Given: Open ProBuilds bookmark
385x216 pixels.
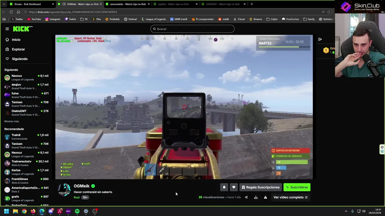Looking at the screenshot, I should coord(112,19).
